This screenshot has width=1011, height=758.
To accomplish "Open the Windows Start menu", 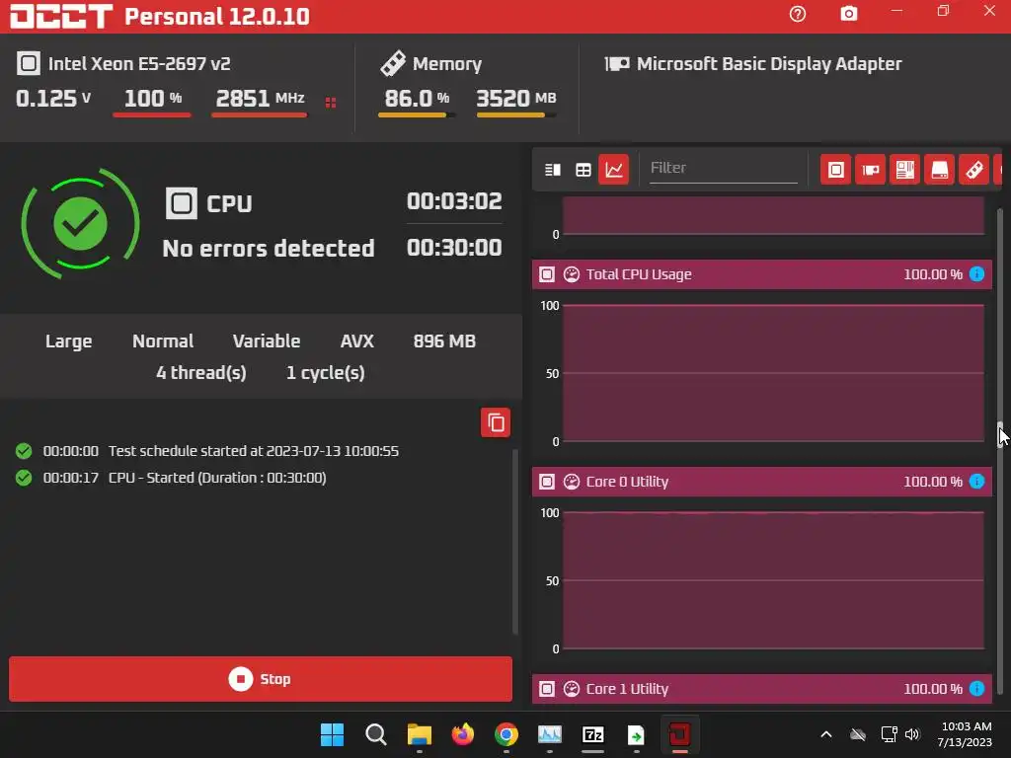I will [332, 734].
